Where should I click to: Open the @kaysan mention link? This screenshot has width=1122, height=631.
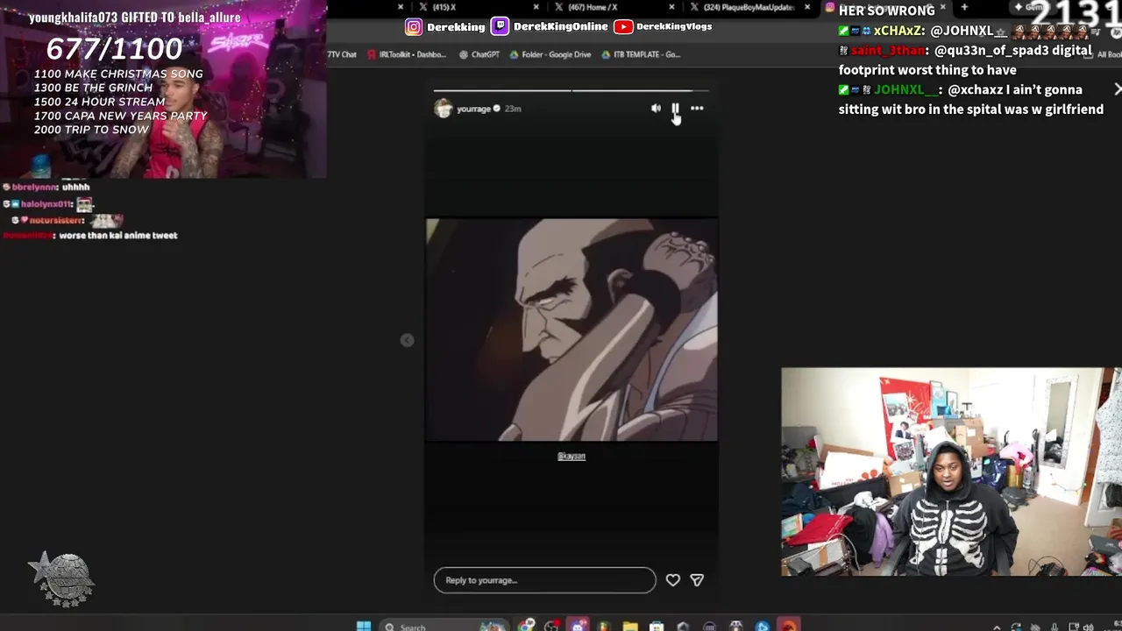tap(572, 456)
